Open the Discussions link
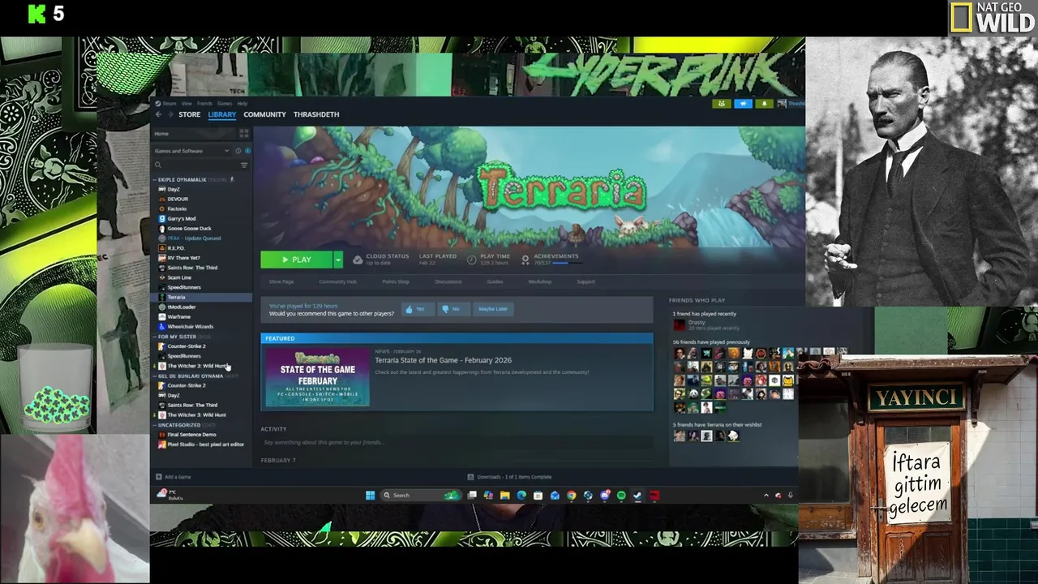Image resolution: width=1038 pixels, height=584 pixels. (x=448, y=281)
